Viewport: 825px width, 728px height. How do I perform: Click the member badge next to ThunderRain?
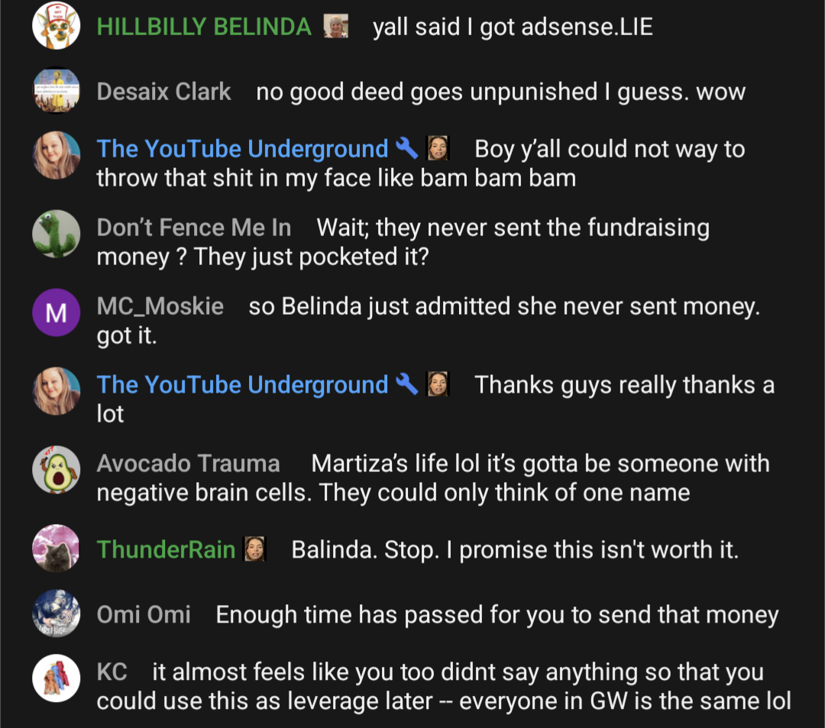tap(255, 549)
